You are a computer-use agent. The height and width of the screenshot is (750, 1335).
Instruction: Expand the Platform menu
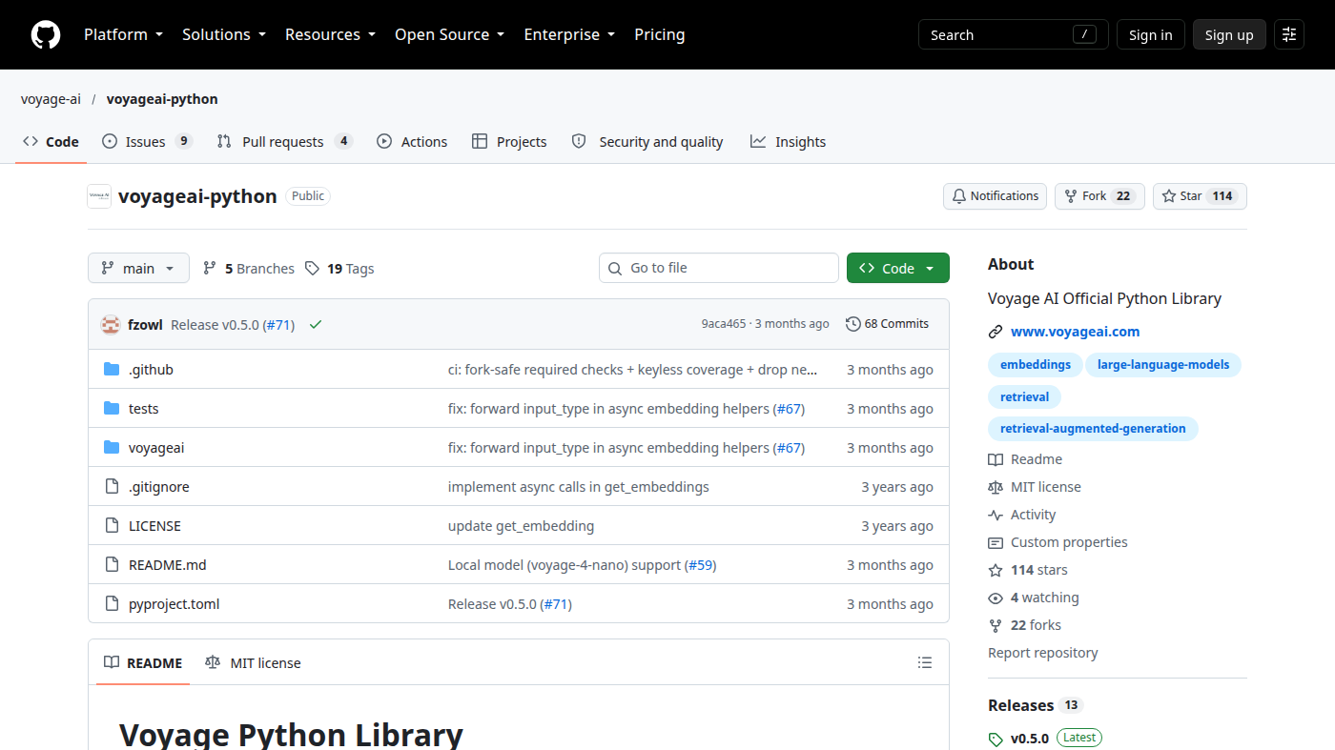pos(124,34)
